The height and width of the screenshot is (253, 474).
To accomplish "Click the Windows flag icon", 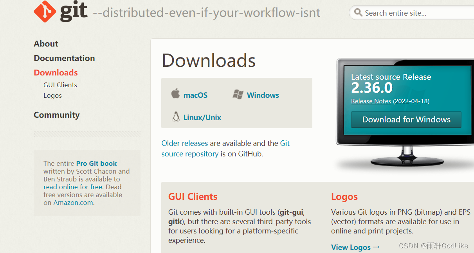I will [238, 94].
